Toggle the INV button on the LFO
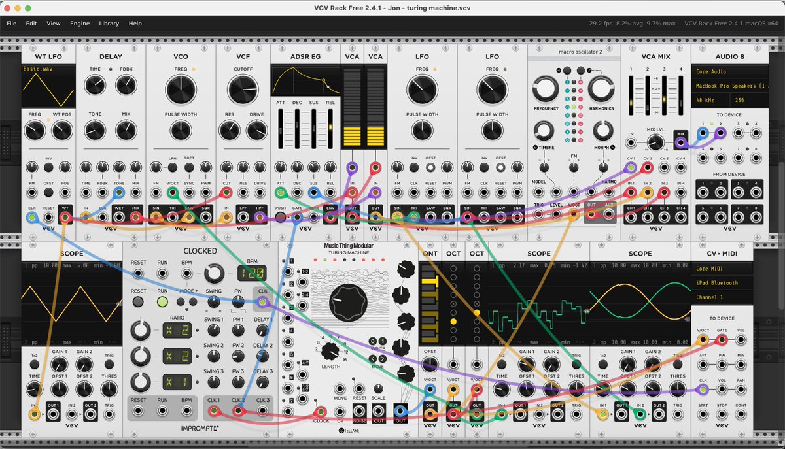This screenshot has height=449, width=785. click(x=414, y=167)
